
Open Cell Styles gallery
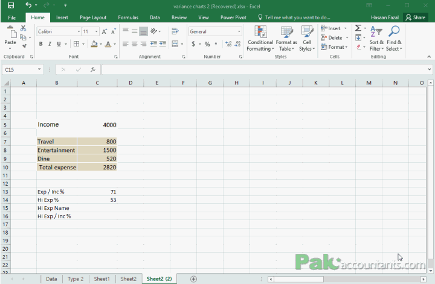click(307, 39)
